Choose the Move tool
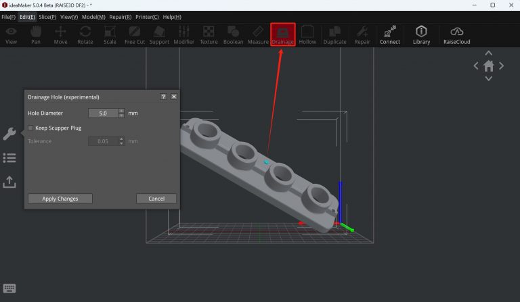 point(60,35)
